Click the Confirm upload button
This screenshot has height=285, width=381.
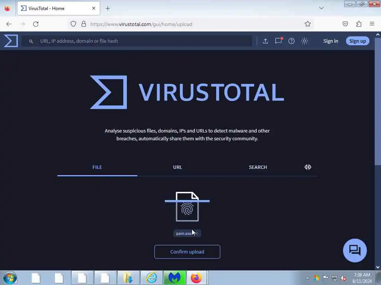[187, 252]
